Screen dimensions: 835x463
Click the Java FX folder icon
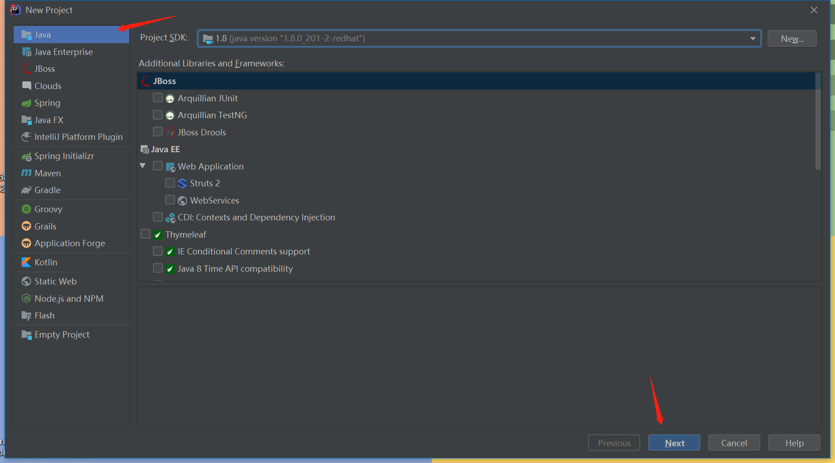click(x=26, y=120)
